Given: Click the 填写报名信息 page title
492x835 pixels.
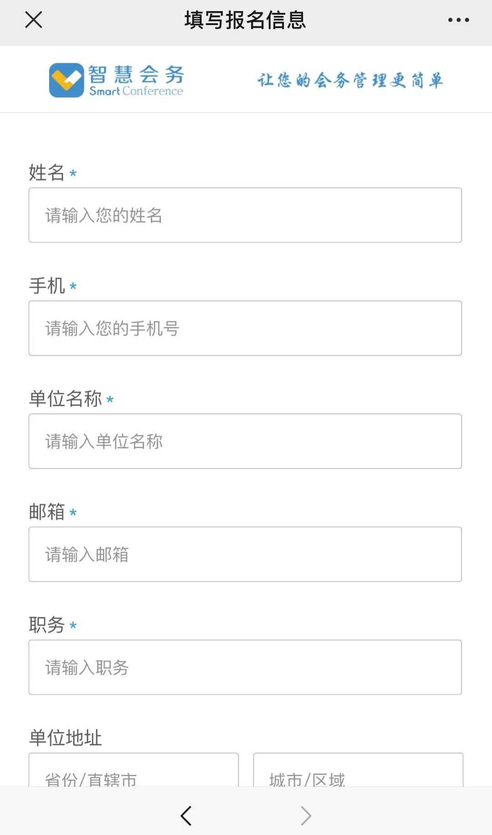Looking at the screenshot, I should (245, 20).
